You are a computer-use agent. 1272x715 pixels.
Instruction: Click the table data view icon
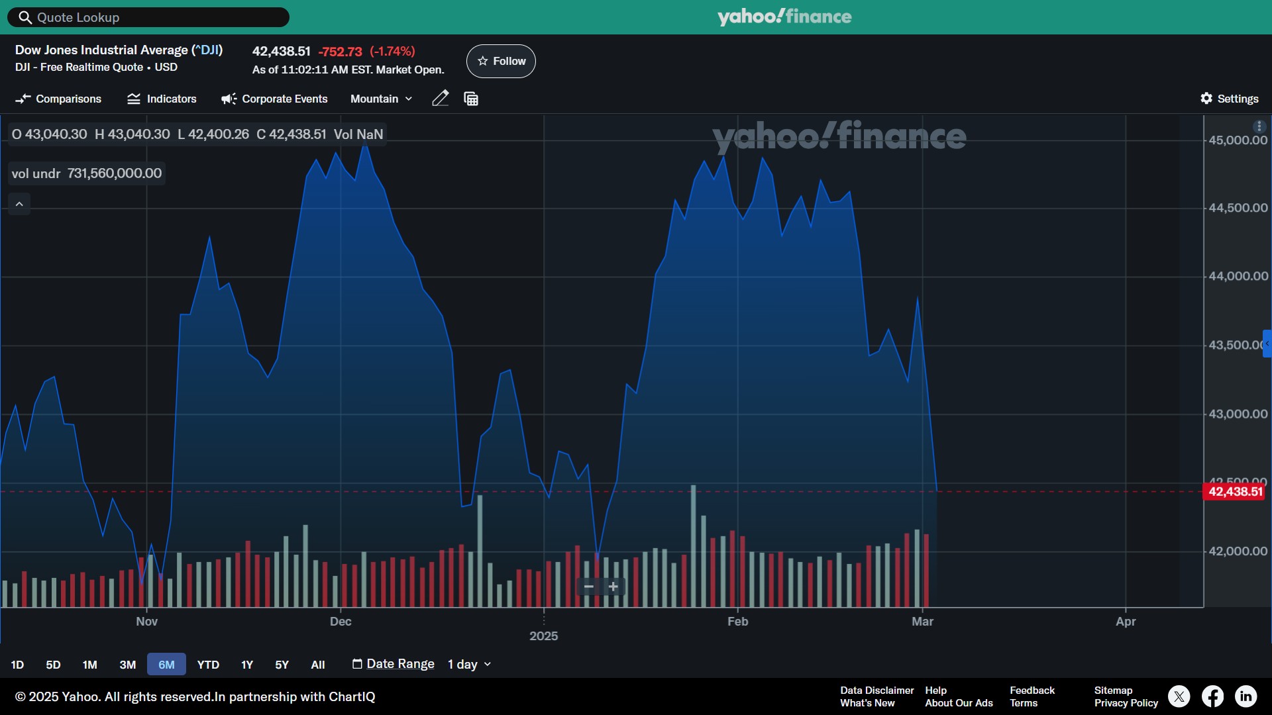click(471, 99)
